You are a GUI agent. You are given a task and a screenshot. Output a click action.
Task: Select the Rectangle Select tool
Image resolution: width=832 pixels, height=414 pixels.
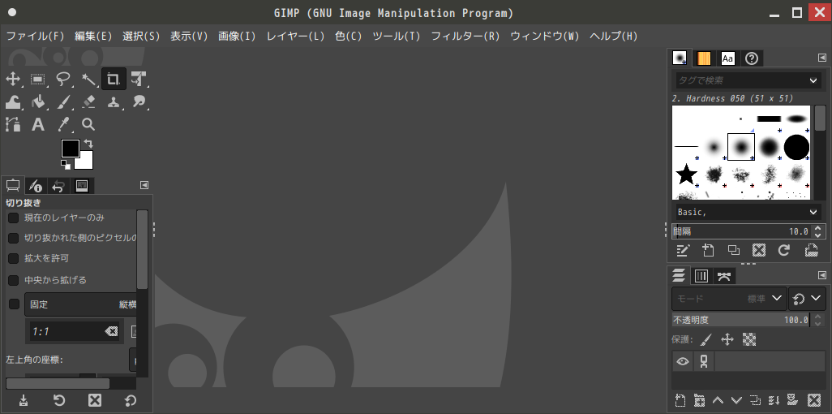click(37, 80)
